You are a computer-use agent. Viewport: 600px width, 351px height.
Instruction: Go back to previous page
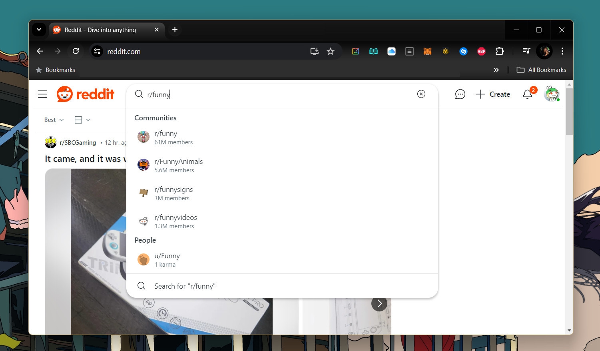point(40,51)
